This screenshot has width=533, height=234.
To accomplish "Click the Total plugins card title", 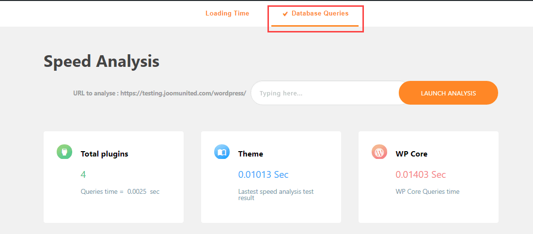I will point(104,154).
